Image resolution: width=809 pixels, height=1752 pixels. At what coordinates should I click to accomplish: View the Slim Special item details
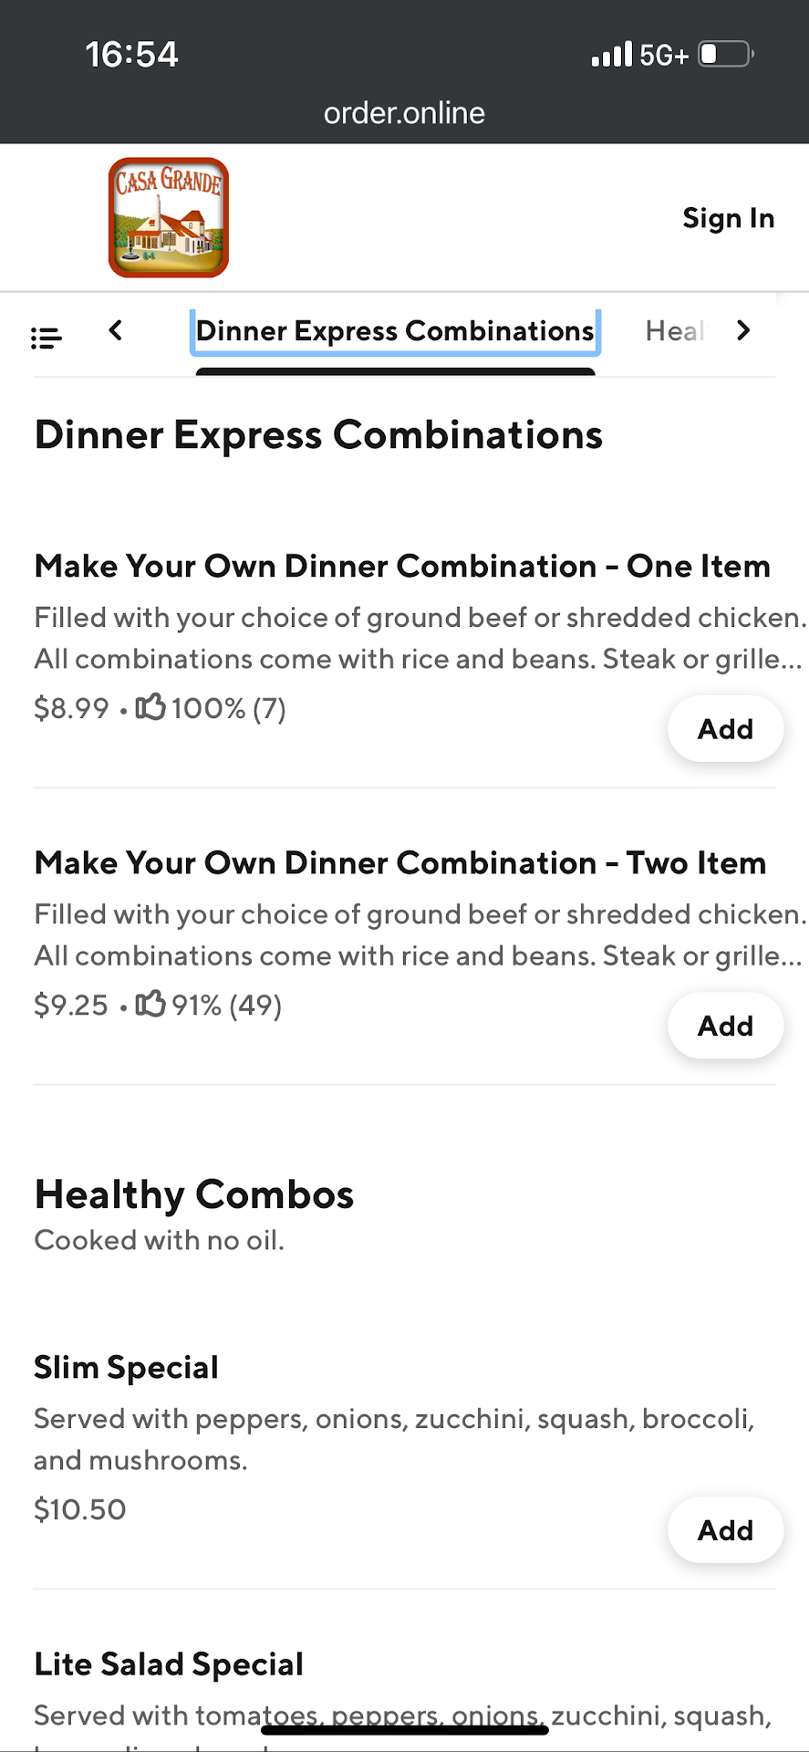coord(126,1368)
